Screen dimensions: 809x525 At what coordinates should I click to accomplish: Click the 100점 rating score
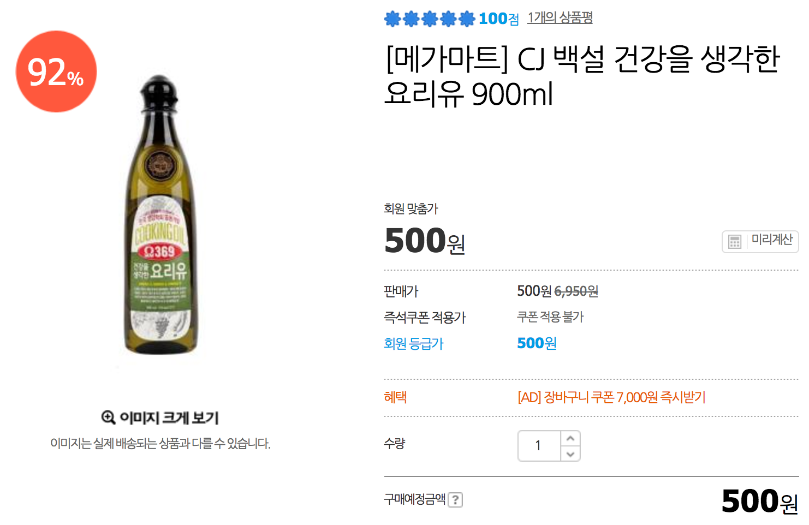click(x=498, y=19)
